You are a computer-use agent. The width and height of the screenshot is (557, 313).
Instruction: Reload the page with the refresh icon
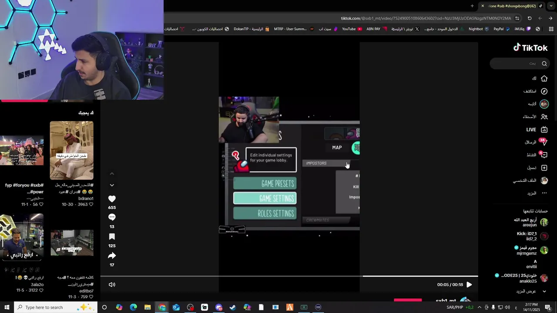pos(530,18)
